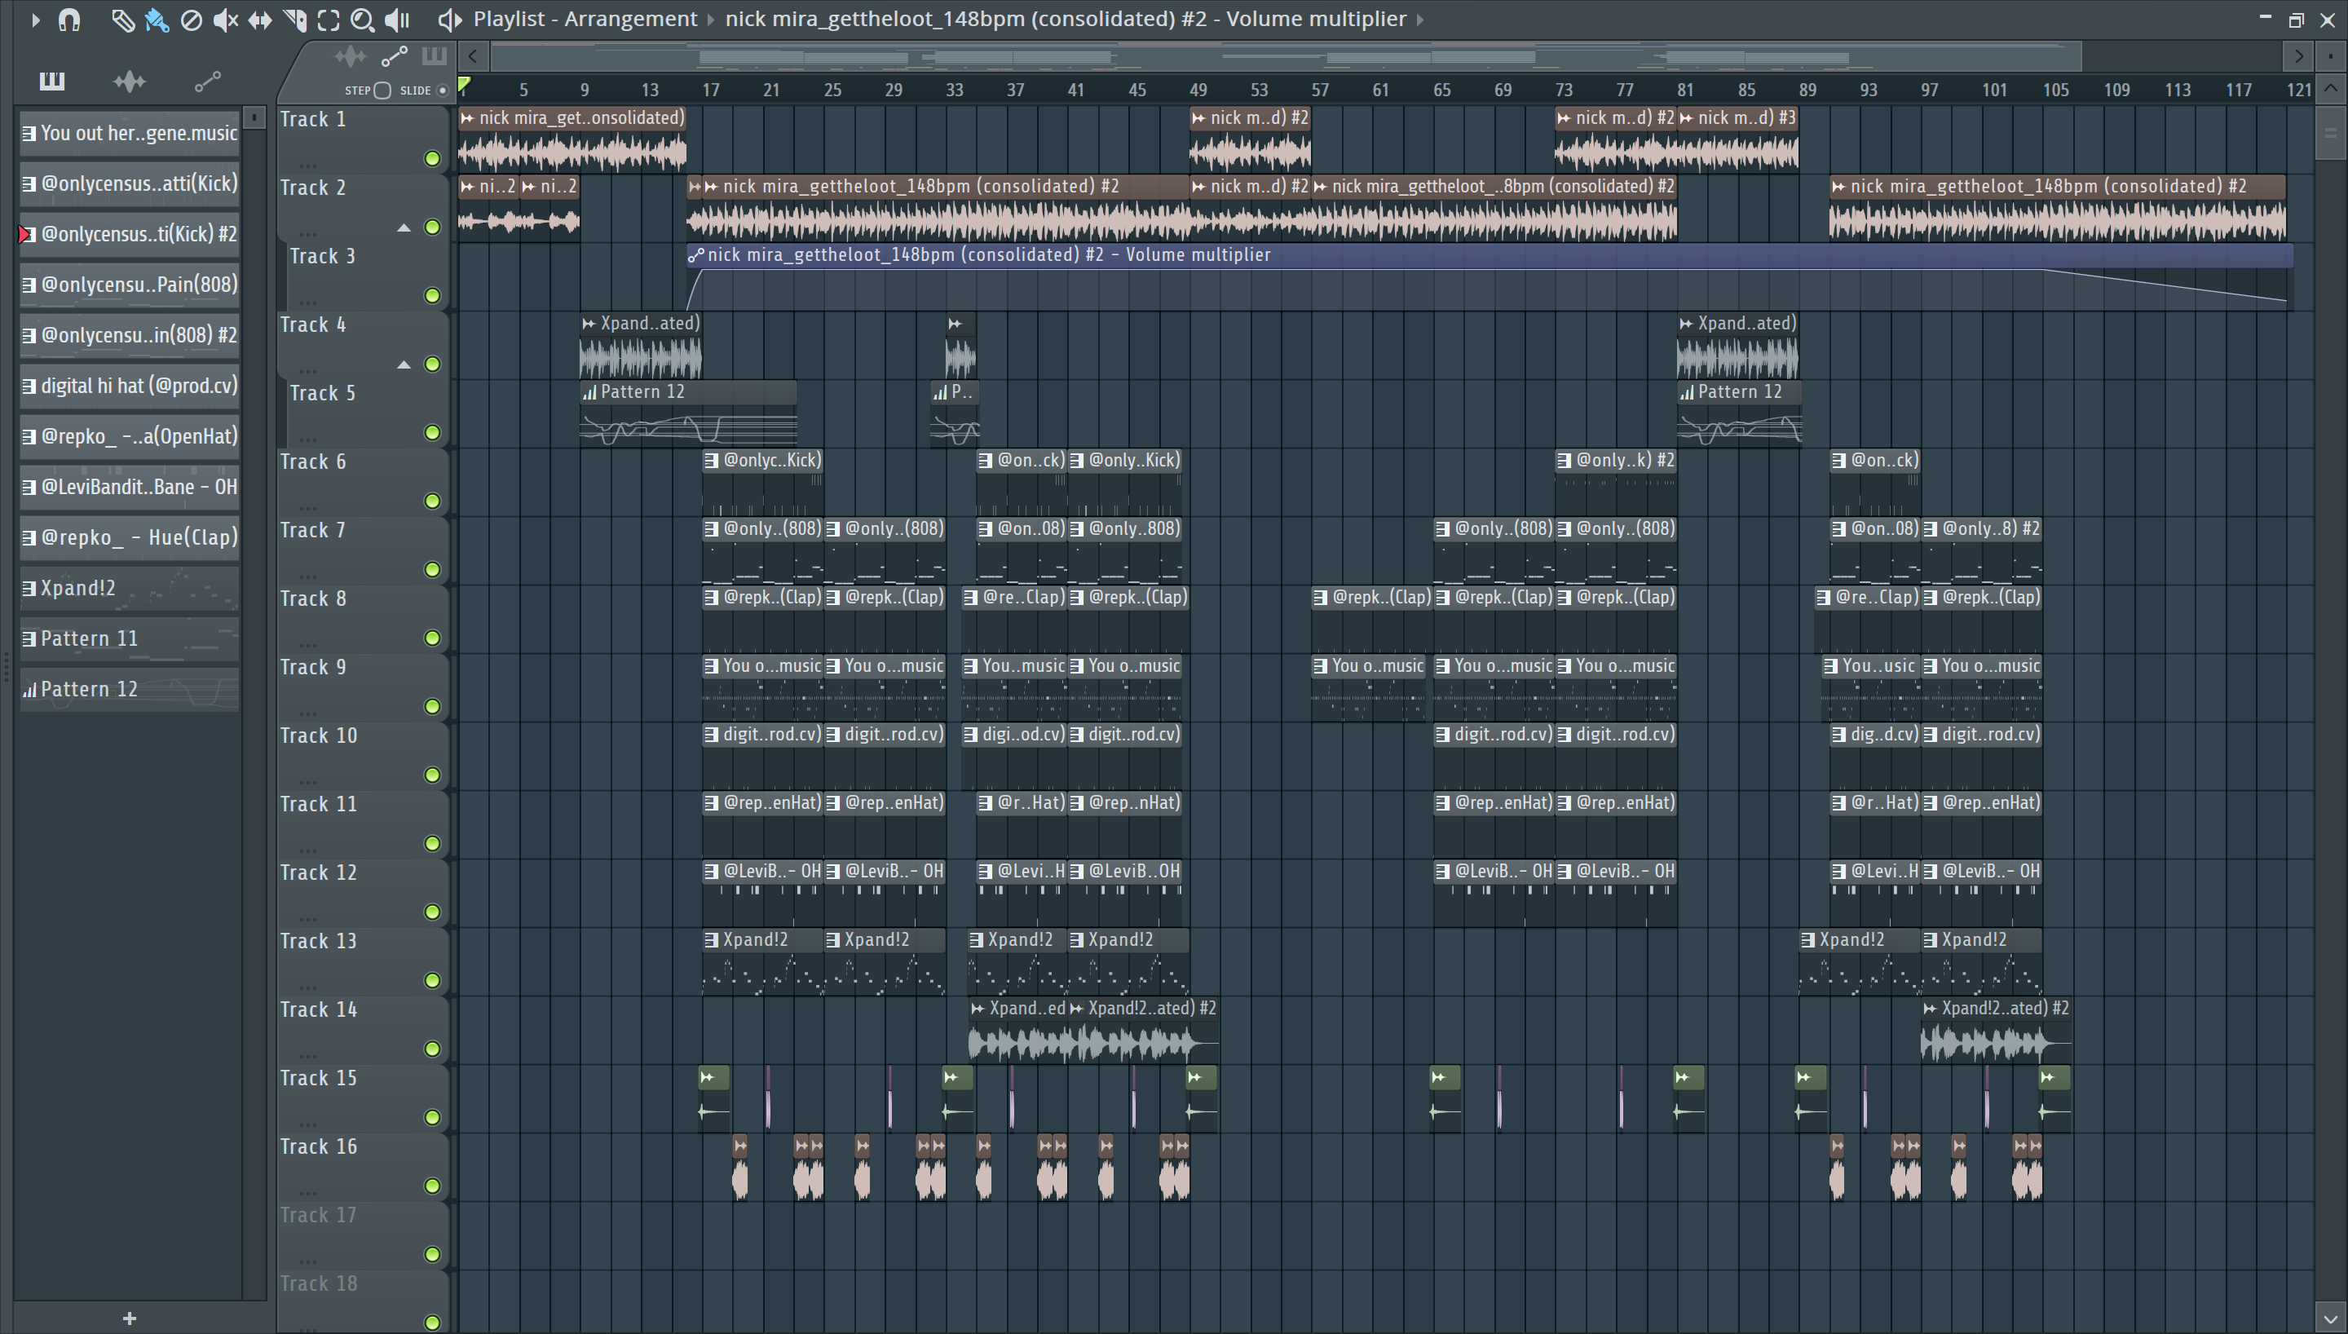Toggle audio clip focus waveform icon

click(x=350, y=57)
